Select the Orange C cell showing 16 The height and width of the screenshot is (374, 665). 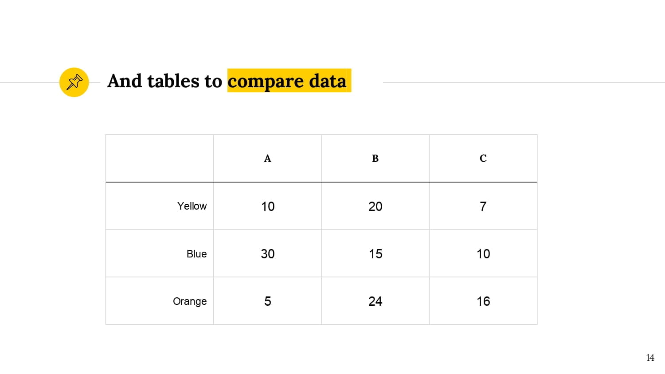[483, 301]
